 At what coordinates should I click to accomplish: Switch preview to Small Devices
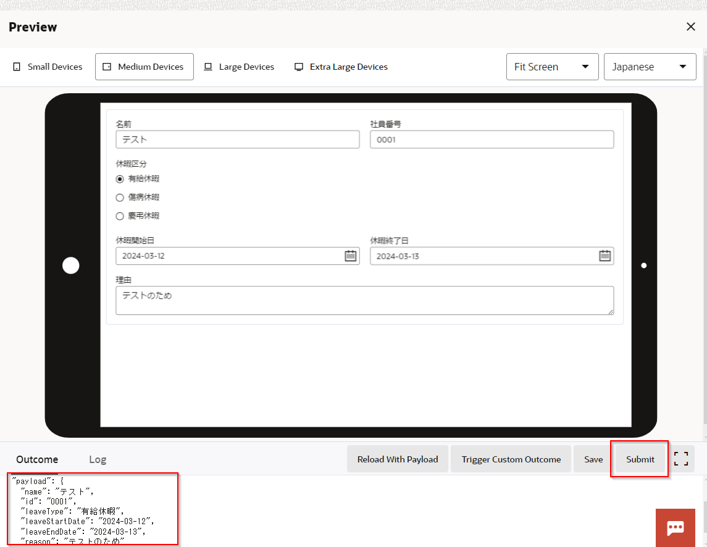click(x=48, y=67)
